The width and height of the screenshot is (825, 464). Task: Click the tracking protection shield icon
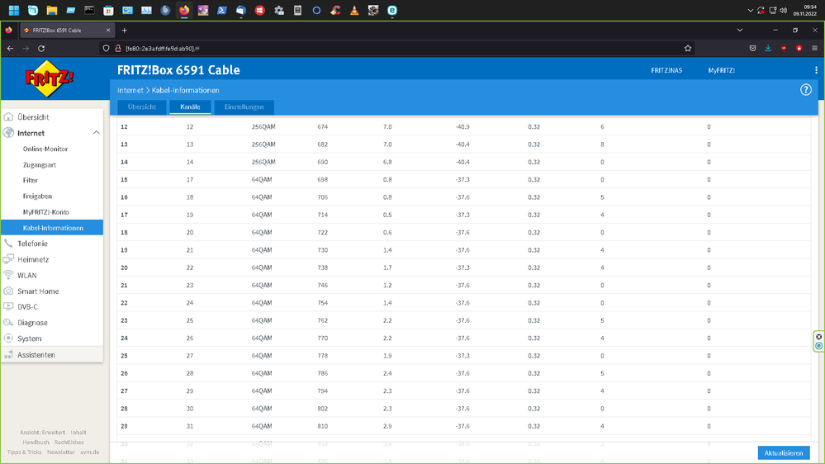pyautogui.click(x=106, y=49)
